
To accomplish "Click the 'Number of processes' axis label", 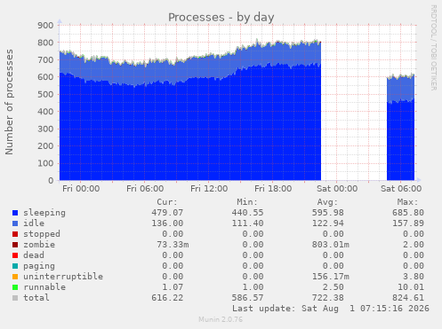I will [x=10, y=102].
